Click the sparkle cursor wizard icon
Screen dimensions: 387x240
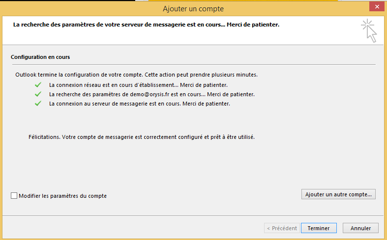pos(368,30)
